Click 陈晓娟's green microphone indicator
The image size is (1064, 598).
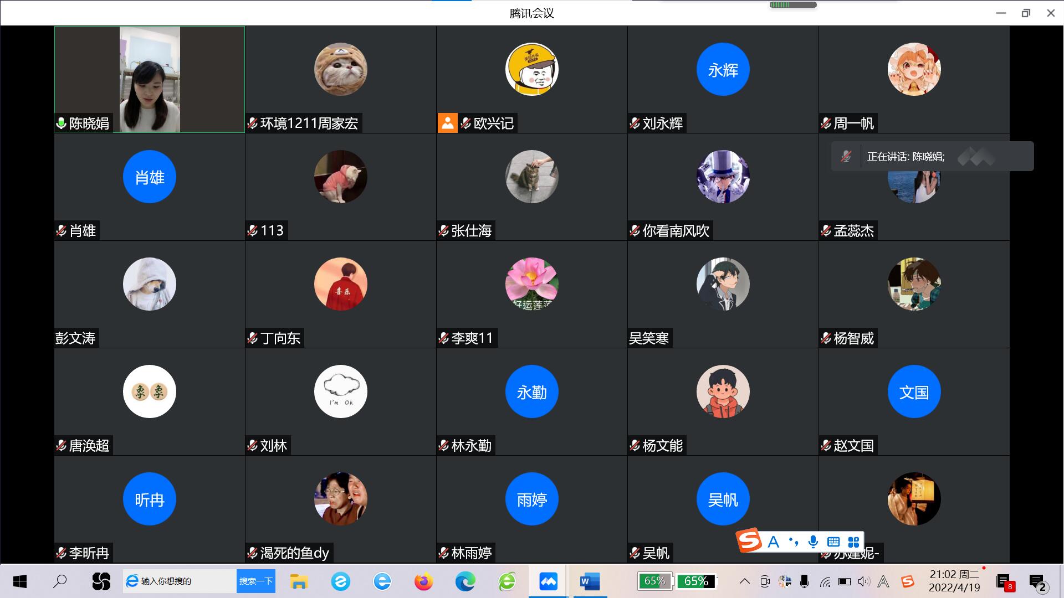pyautogui.click(x=62, y=123)
